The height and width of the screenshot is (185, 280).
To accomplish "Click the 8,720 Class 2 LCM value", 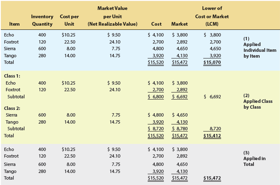I will click(x=215, y=129).
